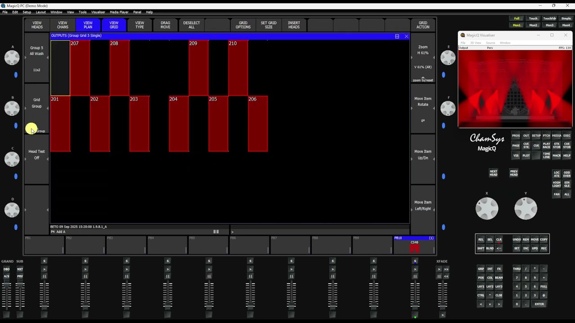
Task: Toggle the HIGH LIGHT button
Action: point(557,184)
